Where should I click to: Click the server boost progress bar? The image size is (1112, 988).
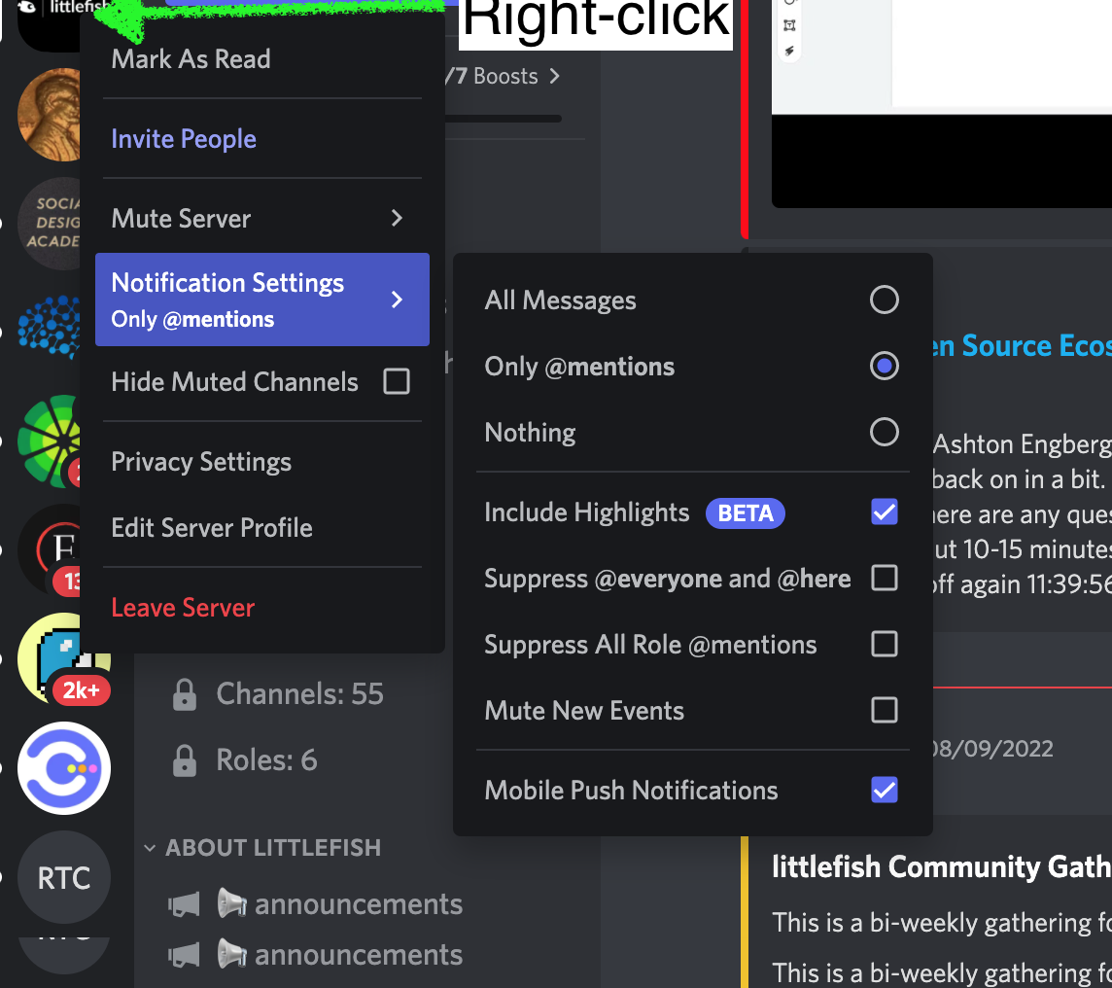(x=504, y=119)
